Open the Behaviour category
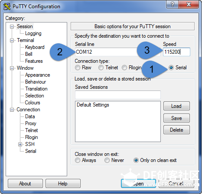202x194 pixels. coord(36,82)
